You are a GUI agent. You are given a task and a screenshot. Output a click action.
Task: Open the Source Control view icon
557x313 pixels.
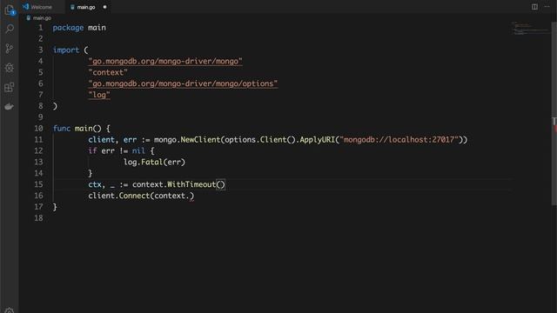point(10,49)
